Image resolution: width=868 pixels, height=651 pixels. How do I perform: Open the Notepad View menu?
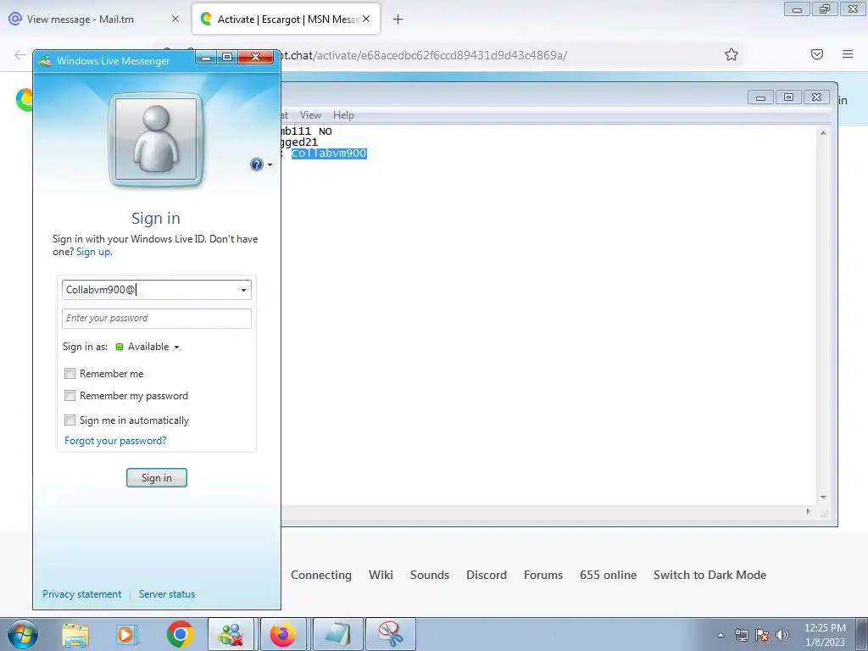(310, 115)
